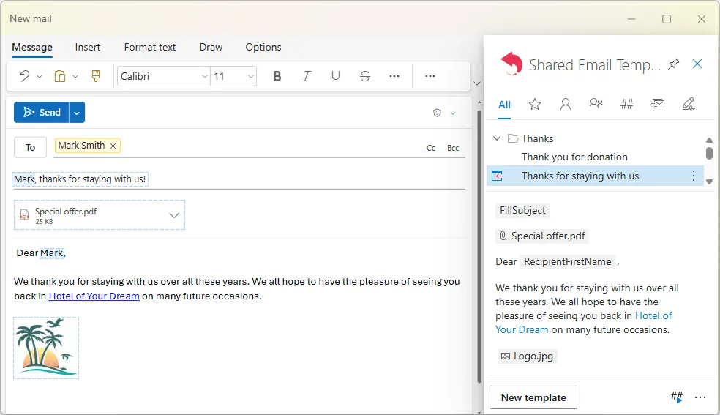Show the Bcc field

click(453, 148)
